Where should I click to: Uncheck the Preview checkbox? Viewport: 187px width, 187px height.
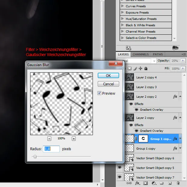pos(100,93)
